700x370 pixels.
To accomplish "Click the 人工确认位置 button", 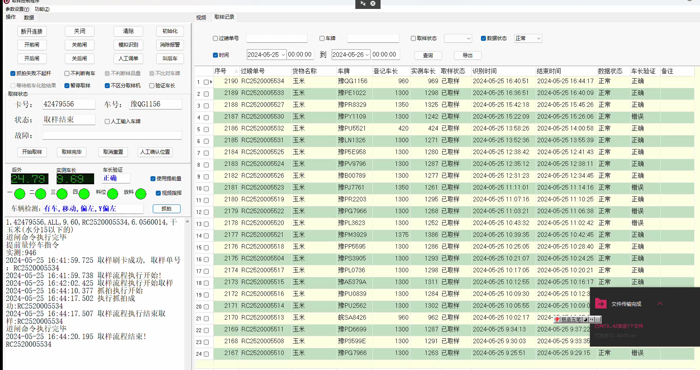I will pyautogui.click(x=155, y=152).
